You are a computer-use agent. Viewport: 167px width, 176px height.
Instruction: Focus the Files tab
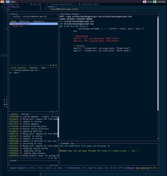click(13, 21)
